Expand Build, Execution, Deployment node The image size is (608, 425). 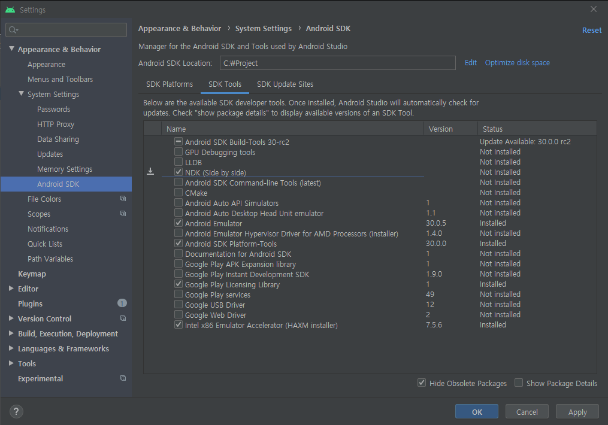pos(11,333)
